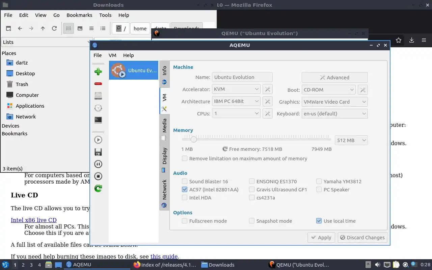Open the Graphics VMWare Video Card dropdown
Viewport: 432px width, 270px height.
334,102
